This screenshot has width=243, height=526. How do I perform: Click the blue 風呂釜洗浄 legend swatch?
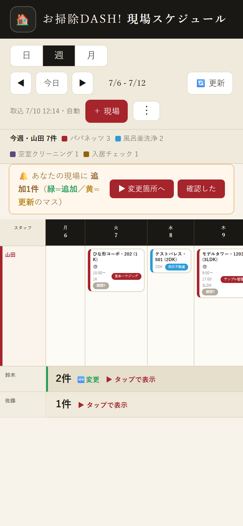click(118, 139)
